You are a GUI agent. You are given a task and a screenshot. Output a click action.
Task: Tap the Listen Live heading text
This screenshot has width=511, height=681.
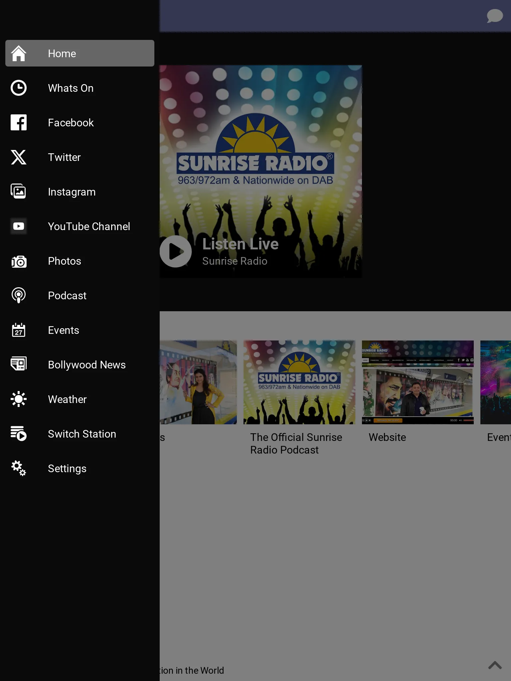coord(240,244)
